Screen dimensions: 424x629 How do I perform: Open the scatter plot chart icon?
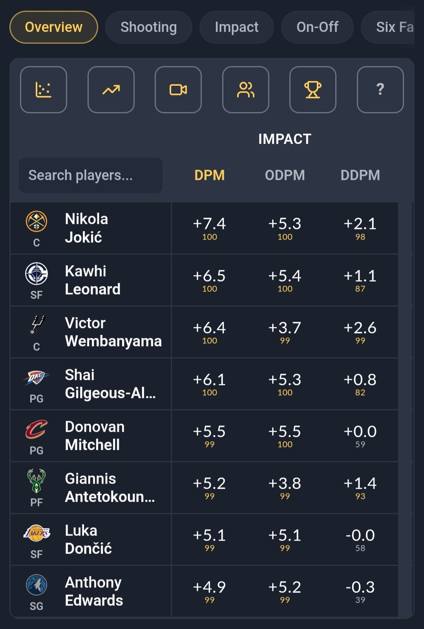(44, 90)
